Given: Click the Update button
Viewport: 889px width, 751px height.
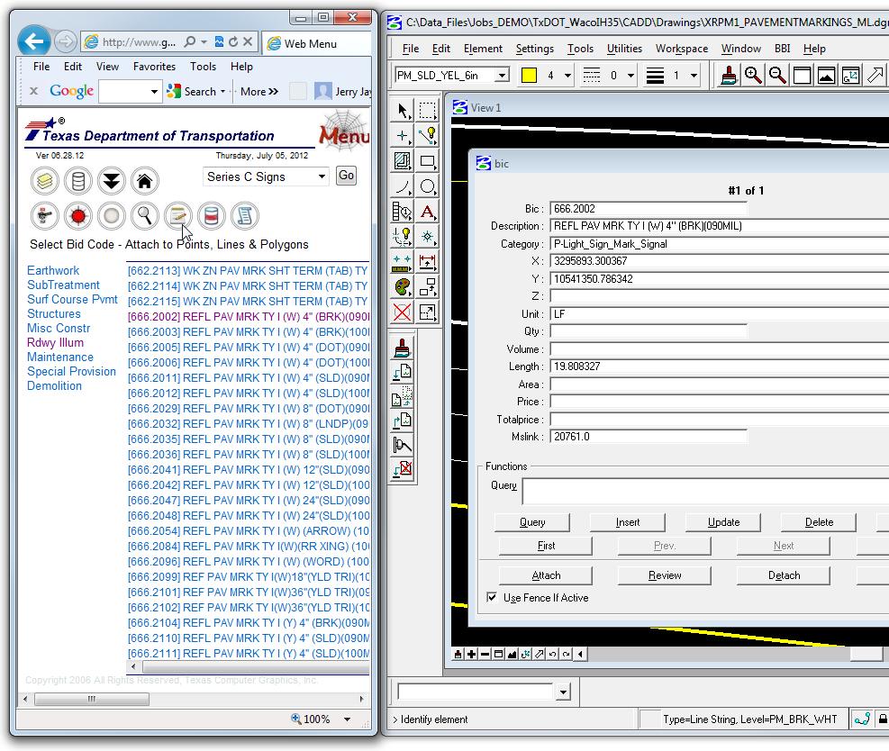Looking at the screenshot, I should pos(723,522).
